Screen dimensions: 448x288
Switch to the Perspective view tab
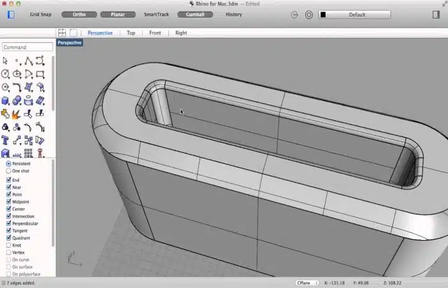pos(100,33)
